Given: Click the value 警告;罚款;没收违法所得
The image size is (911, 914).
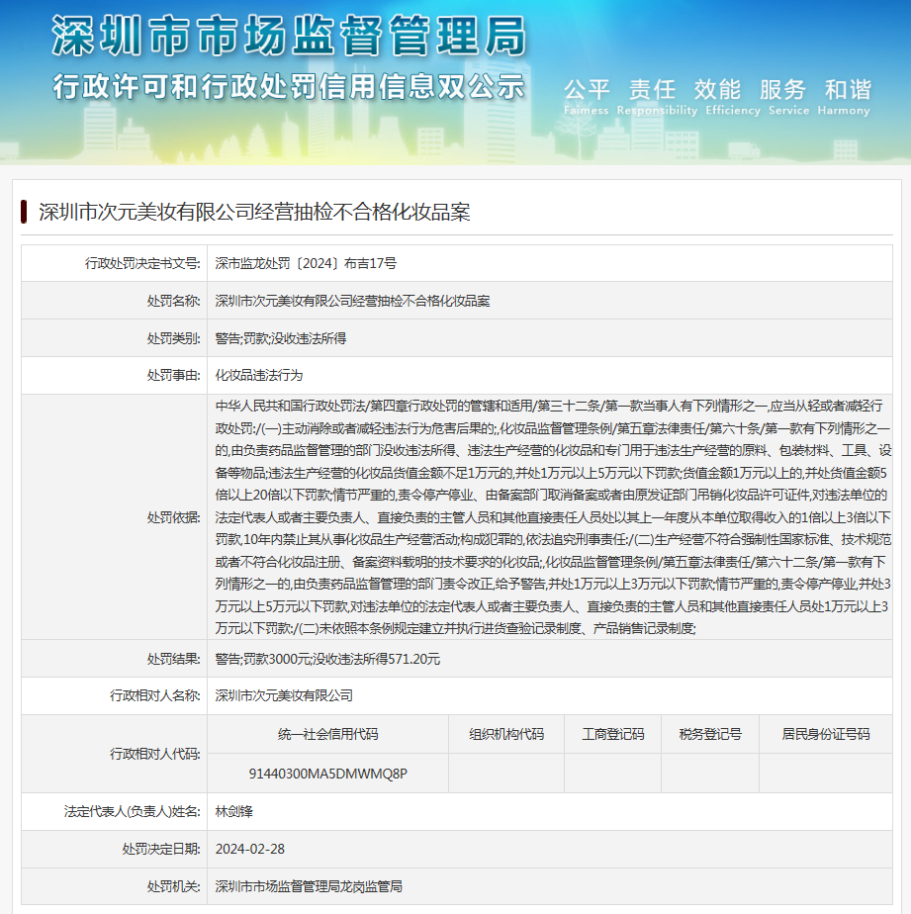Looking at the screenshot, I should pyautogui.click(x=280, y=338).
